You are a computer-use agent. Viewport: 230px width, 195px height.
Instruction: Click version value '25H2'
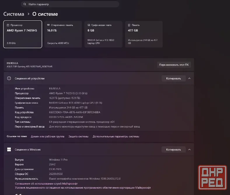coord(52,164)
